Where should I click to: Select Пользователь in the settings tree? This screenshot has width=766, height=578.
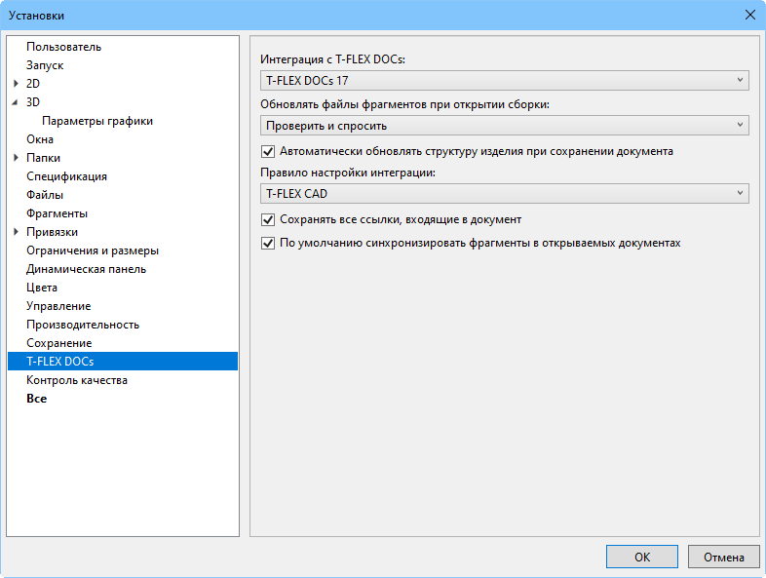[x=64, y=47]
